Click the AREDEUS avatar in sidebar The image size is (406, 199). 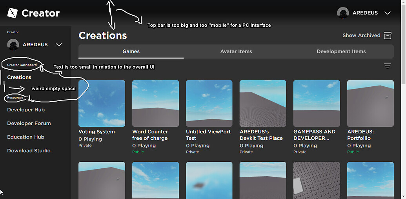(13, 44)
